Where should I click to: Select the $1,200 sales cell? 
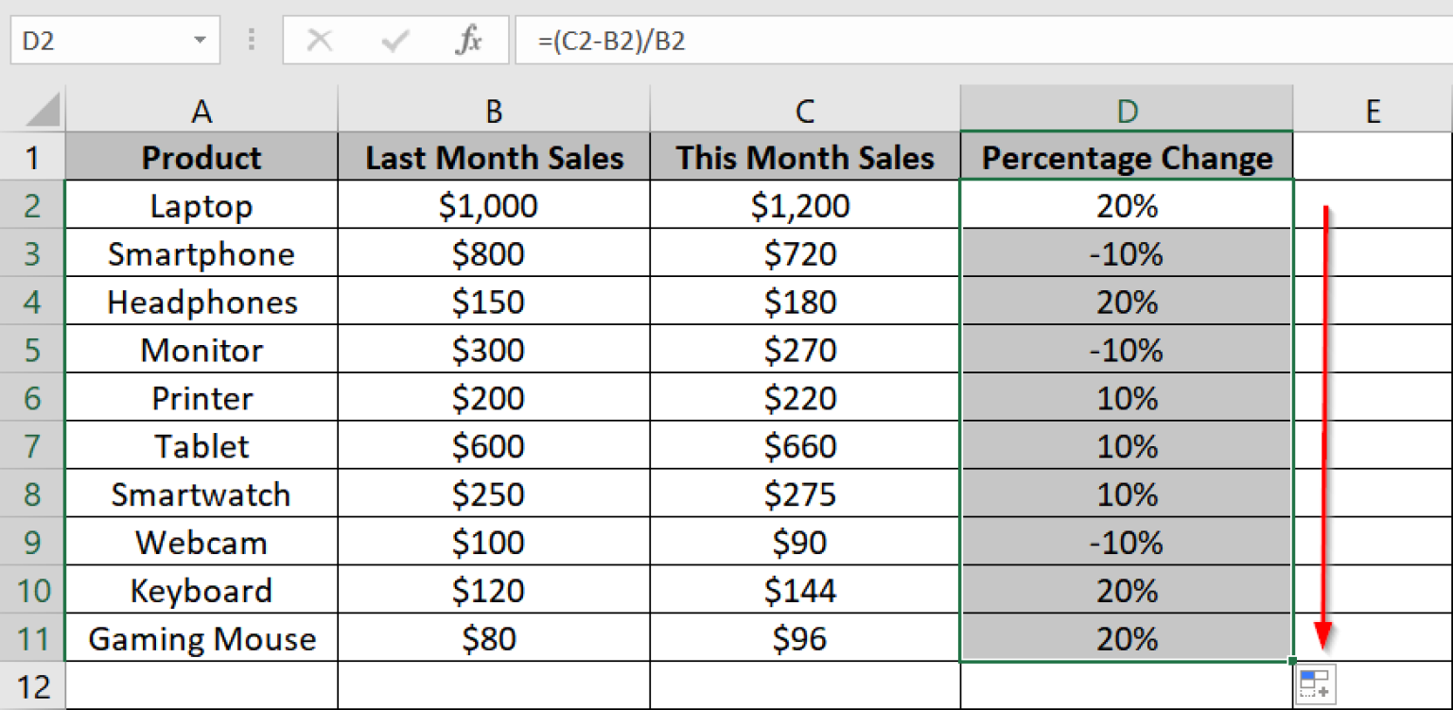[x=804, y=205]
